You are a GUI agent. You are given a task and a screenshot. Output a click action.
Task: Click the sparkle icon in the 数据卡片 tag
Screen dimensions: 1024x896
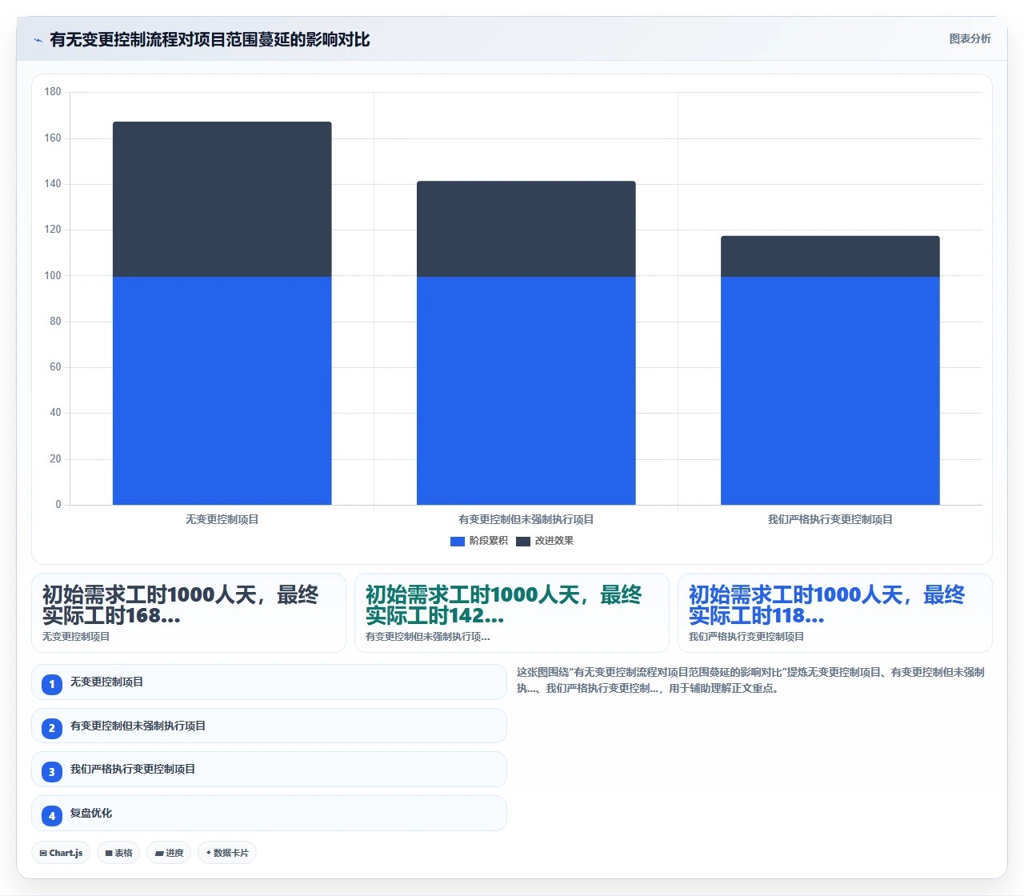pos(209,853)
